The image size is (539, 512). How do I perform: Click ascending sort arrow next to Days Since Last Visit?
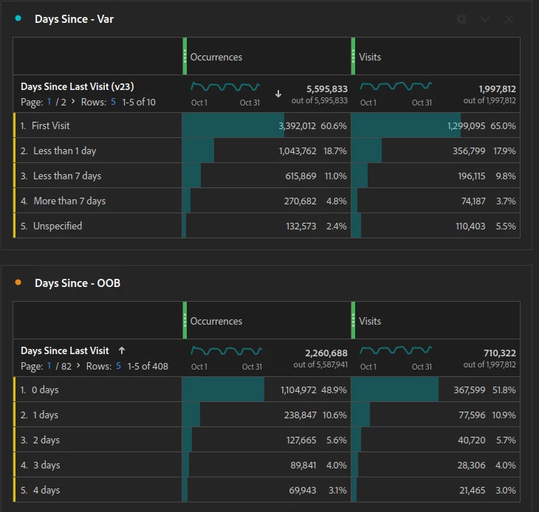(122, 350)
